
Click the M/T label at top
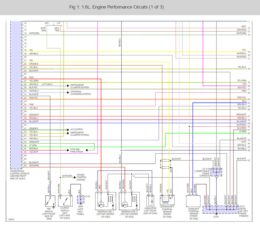click(x=47, y=23)
